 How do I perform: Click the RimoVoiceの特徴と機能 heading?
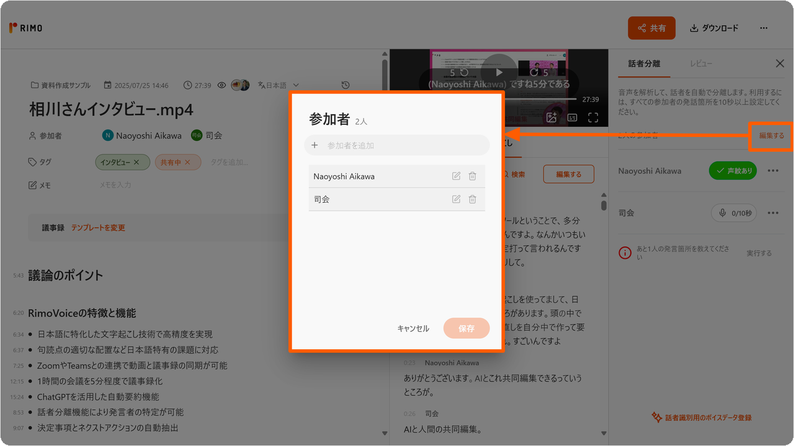coord(82,313)
